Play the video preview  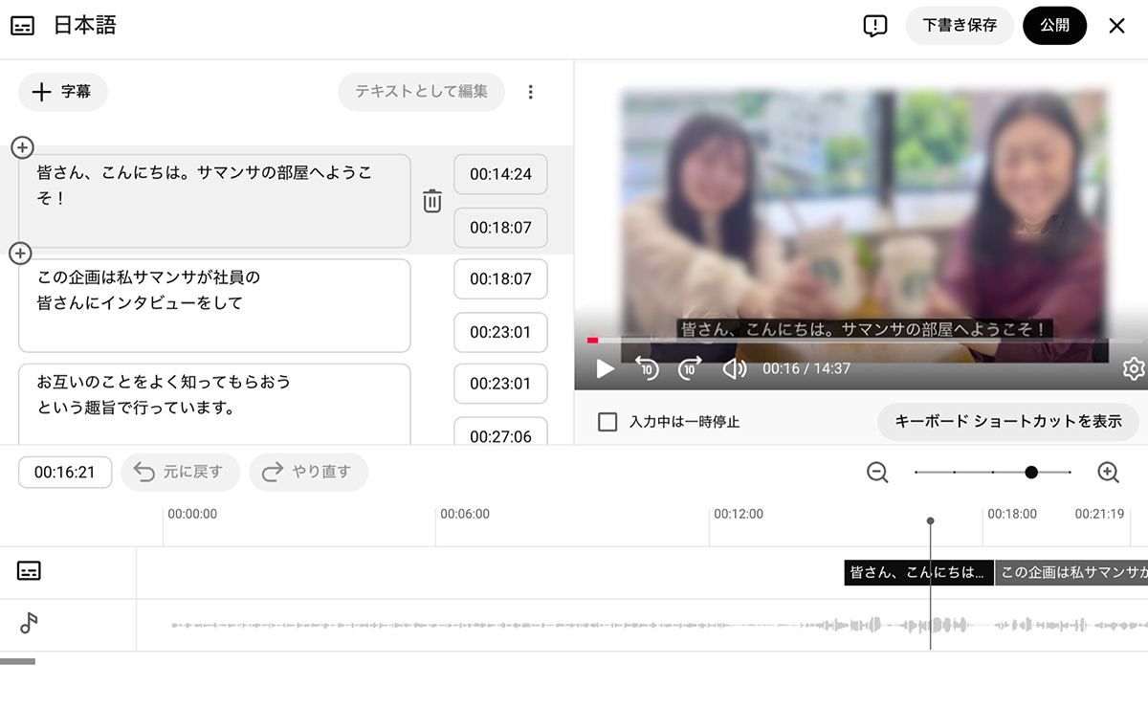pos(605,368)
